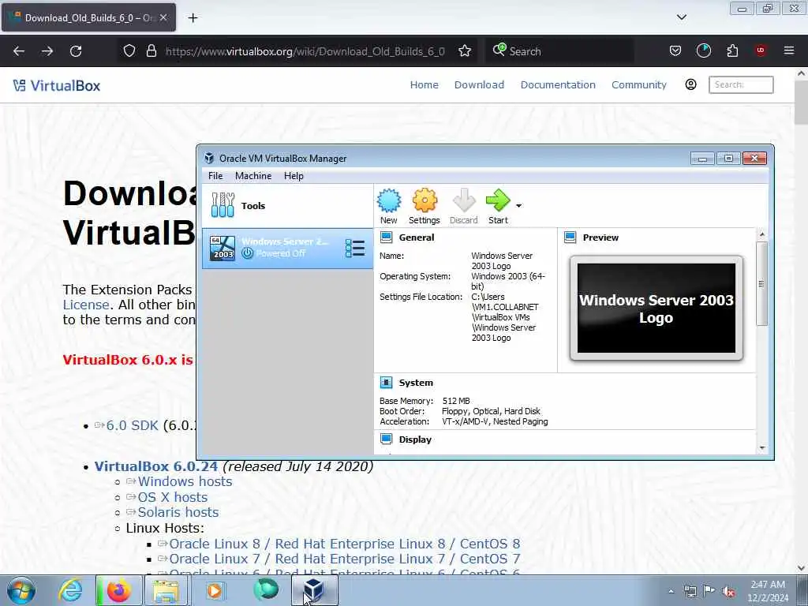
Task: Open the Firefox hamburger menu
Action: click(789, 50)
